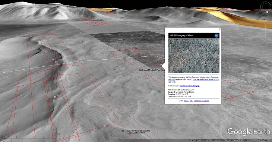This screenshot has width=272, height=142.
Task: Click the status bar coordinates readout
Action: coord(228,141)
